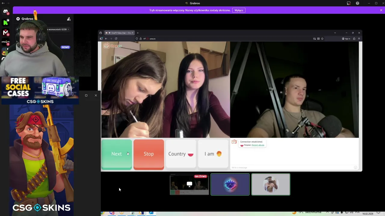The image size is (385, 216).
Task: Select the purple avatar participant tile
Action: (x=230, y=184)
